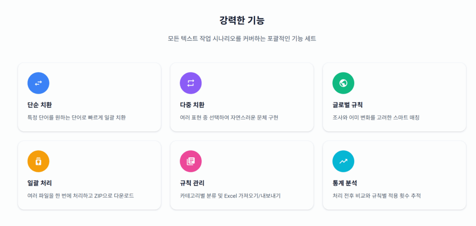
Task: Click the blue swap arrows icon for 단순 치환
Action: [39, 83]
